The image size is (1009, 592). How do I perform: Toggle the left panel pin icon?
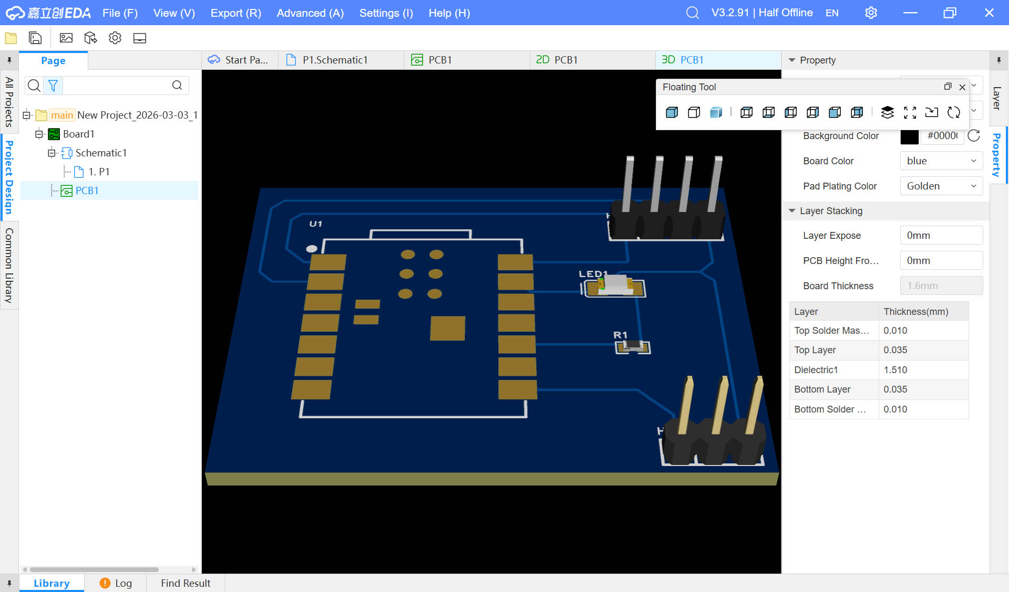pyautogui.click(x=9, y=60)
